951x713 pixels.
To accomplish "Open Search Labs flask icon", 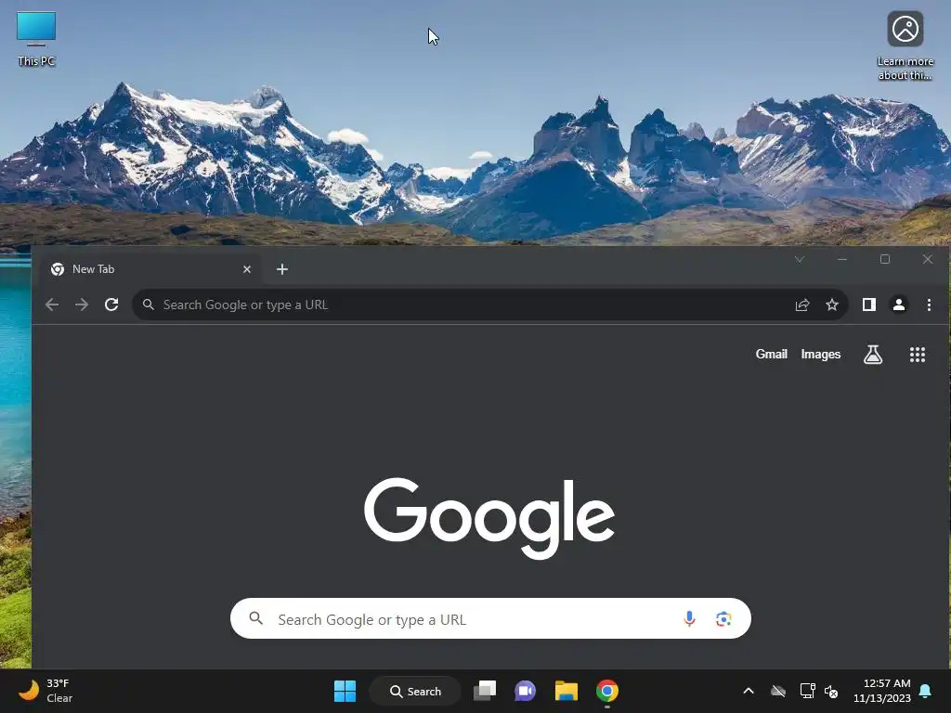I will [x=873, y=355].
